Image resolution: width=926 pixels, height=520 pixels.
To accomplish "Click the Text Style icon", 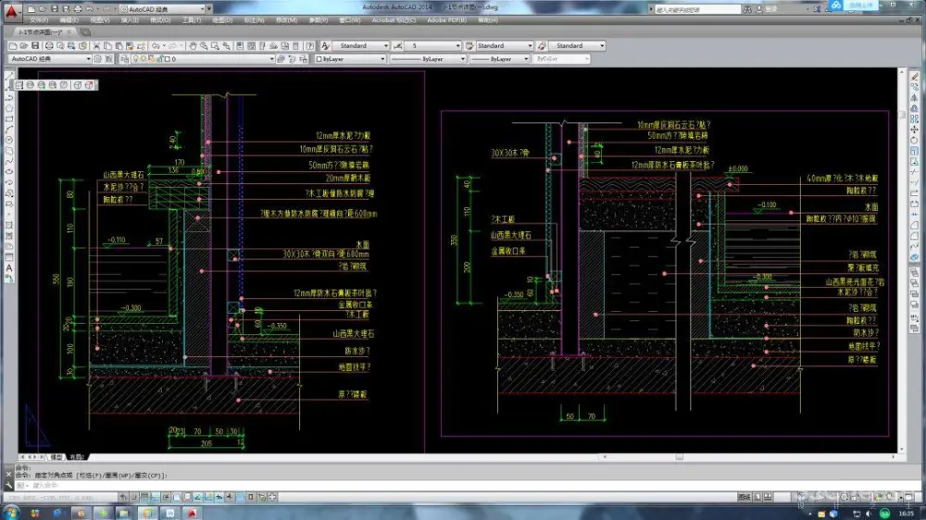I will point(326,45).
